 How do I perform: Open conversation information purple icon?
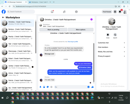(92, 19)
